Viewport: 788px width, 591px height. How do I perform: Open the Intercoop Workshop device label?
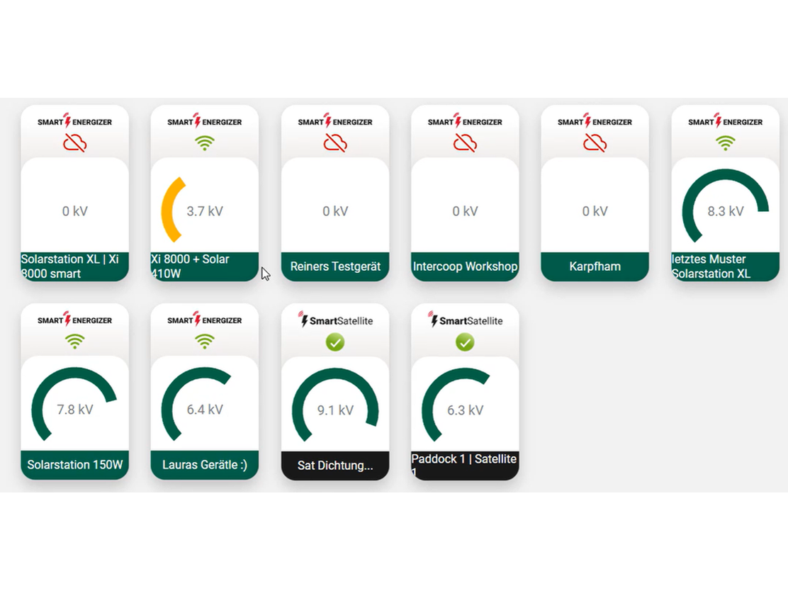[x=465, y=267]
